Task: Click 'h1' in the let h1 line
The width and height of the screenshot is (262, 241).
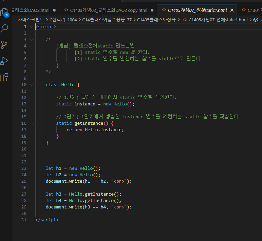Action: [x=59, y=168]
